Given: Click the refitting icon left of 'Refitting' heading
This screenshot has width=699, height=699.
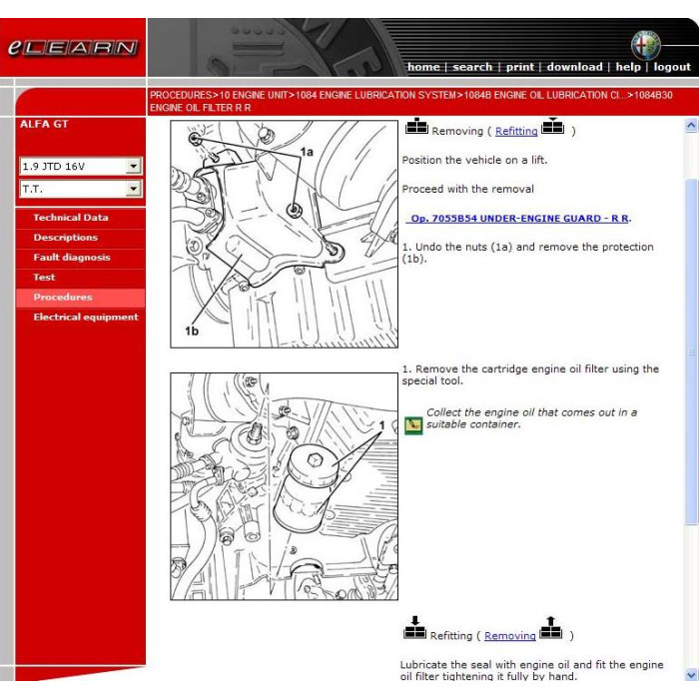Looking at the screenshot, I should coord(414,628).
